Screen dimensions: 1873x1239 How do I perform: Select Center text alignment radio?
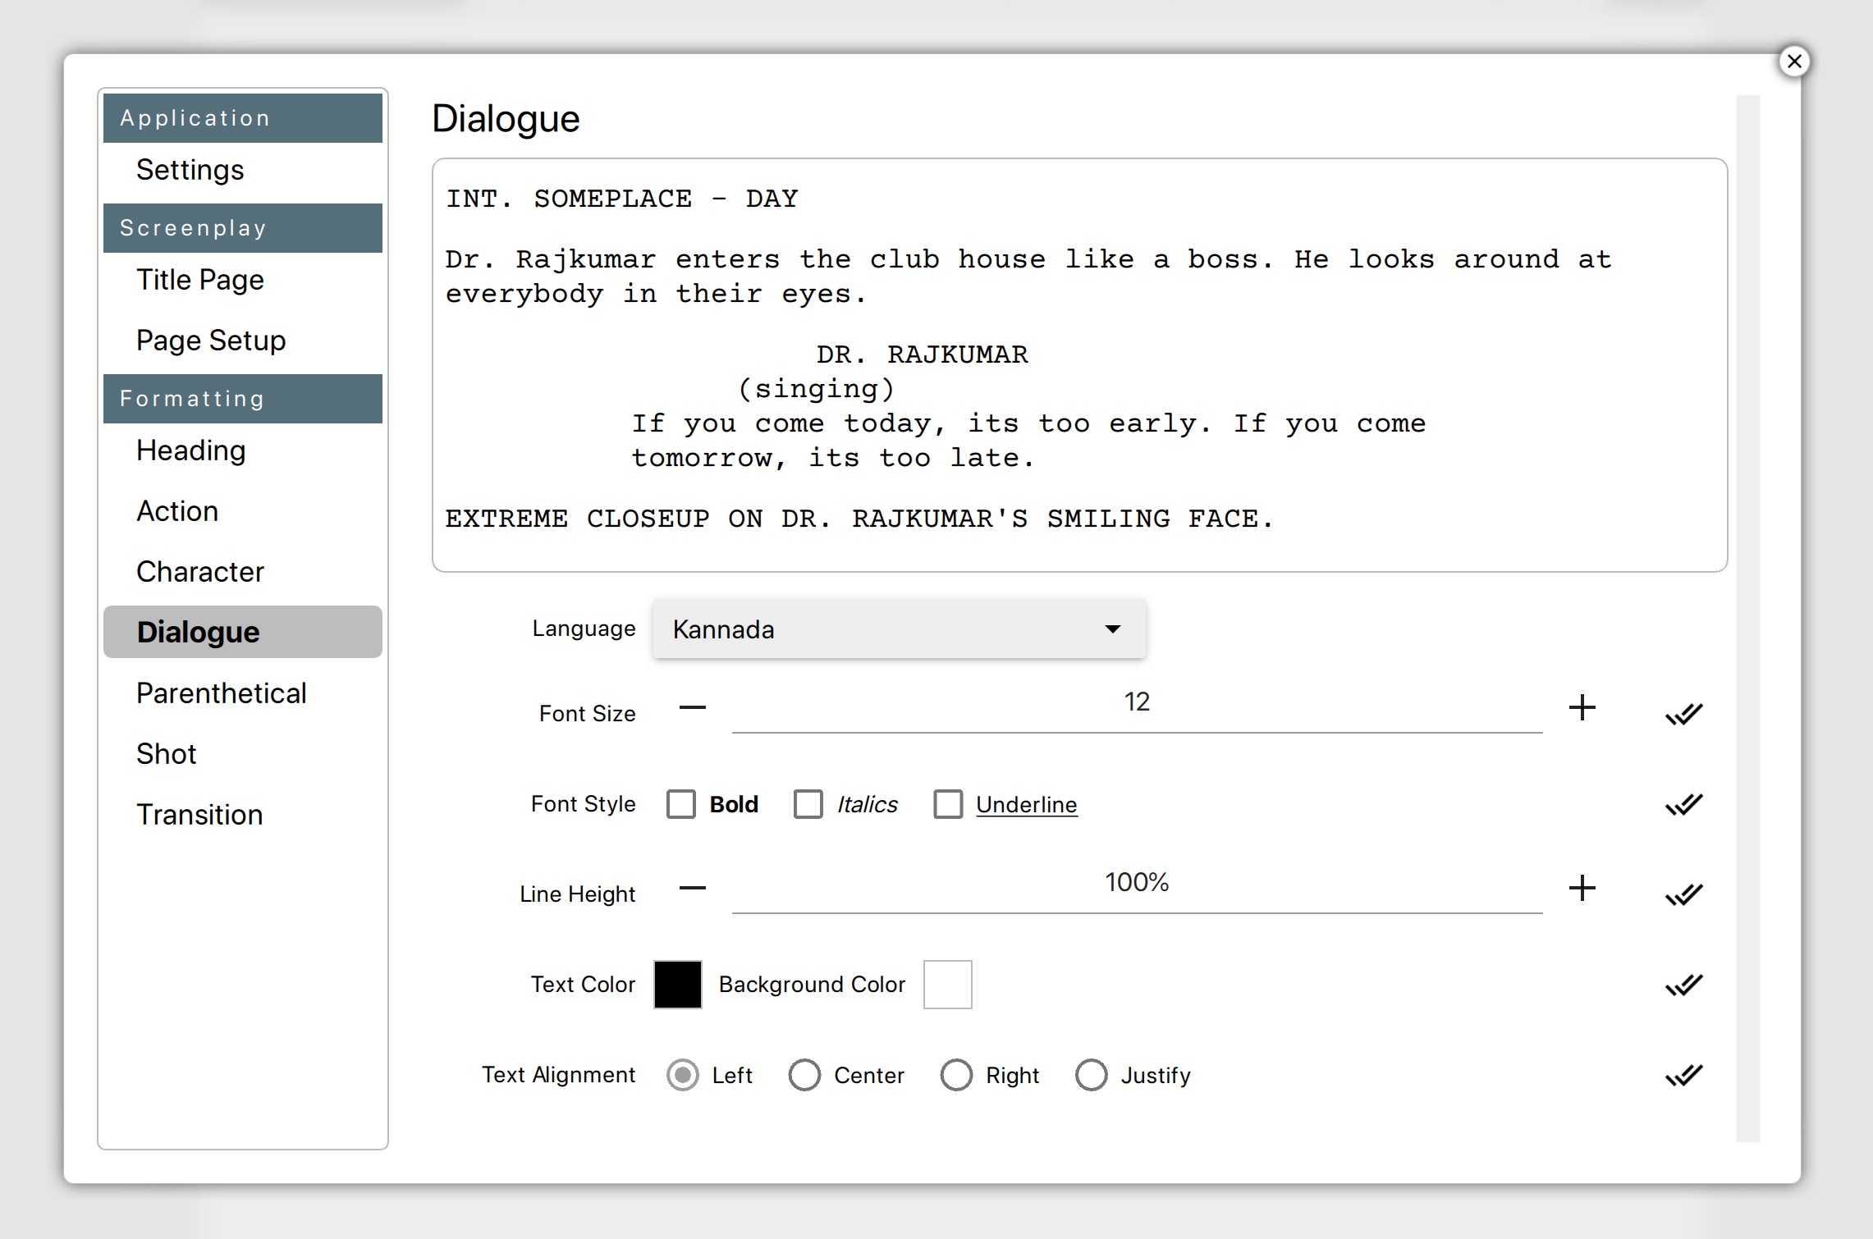(x=804, y=1075)
